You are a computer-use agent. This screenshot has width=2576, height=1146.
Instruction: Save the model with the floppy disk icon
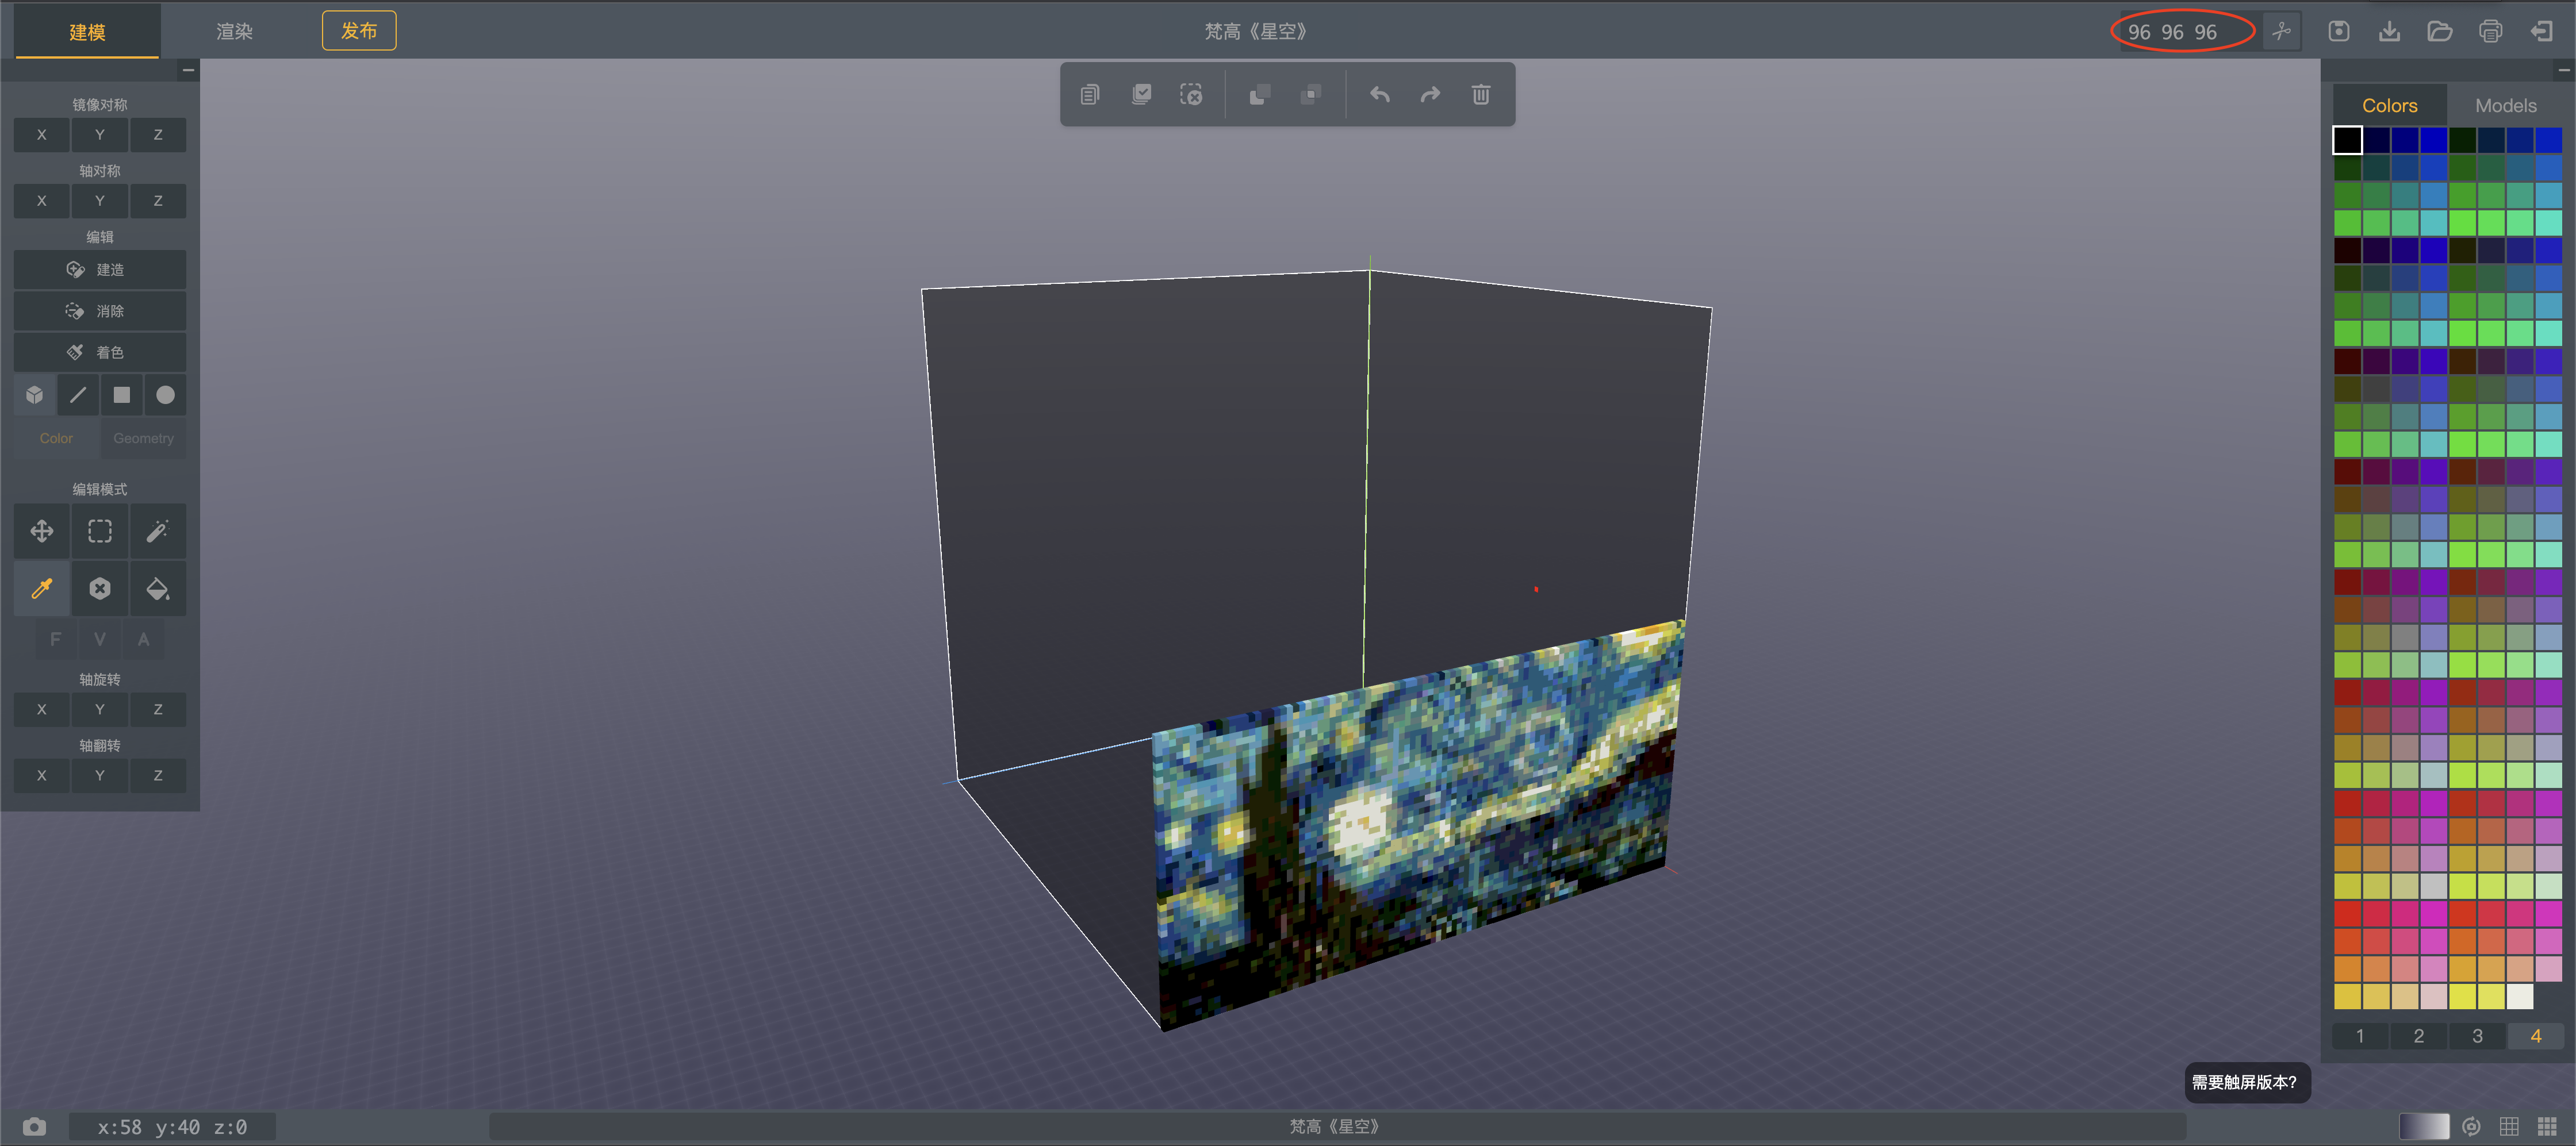coord(2338,31)
